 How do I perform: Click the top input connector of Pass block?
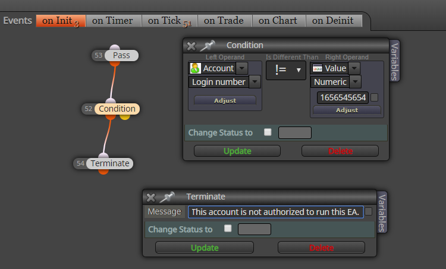pyautogui.click(x=115, y=48)
